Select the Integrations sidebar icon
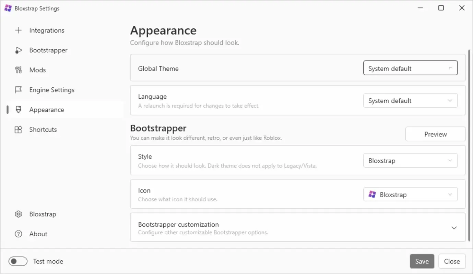 [x=18, y=30]
